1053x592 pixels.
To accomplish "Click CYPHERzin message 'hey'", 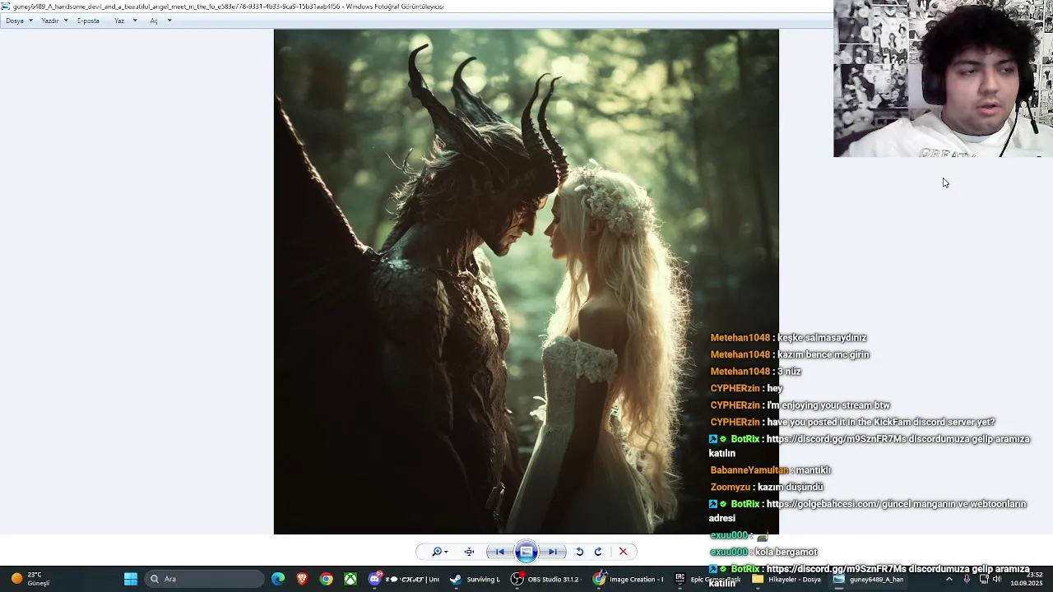I will tap(775, 388).
